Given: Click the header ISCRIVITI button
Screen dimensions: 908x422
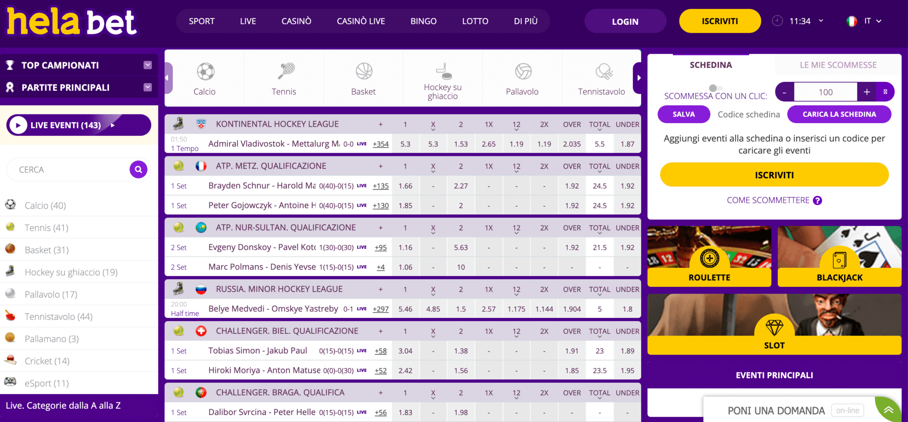Looking at the screenshot, I should (x=720, y=21).
